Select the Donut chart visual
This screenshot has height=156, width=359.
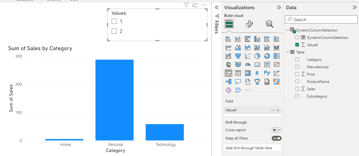267,56
